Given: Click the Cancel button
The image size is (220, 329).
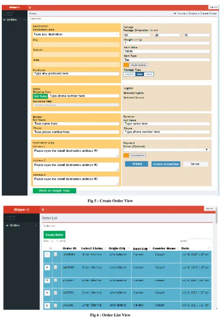Looking at the screenshot, I should 196,164.
